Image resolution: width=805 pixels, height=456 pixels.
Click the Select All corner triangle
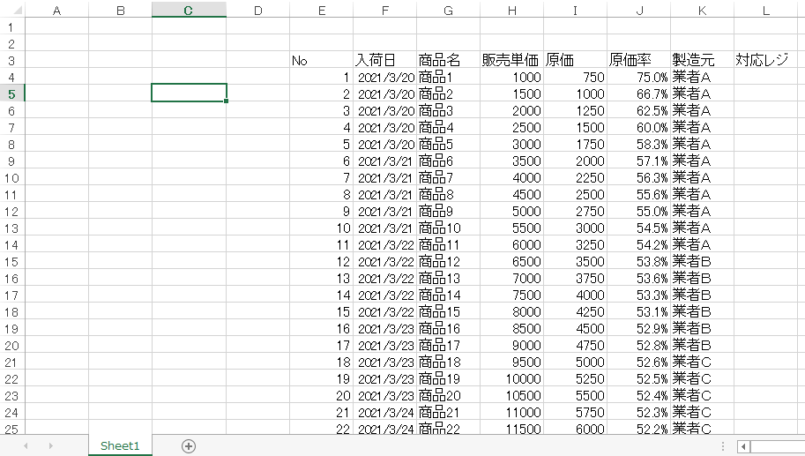[12, 10]
